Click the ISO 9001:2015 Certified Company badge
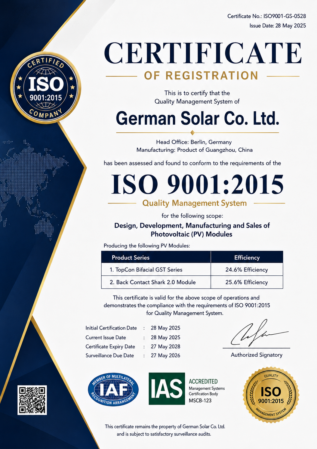Screen dimensions: 317x449 point(46,88)
